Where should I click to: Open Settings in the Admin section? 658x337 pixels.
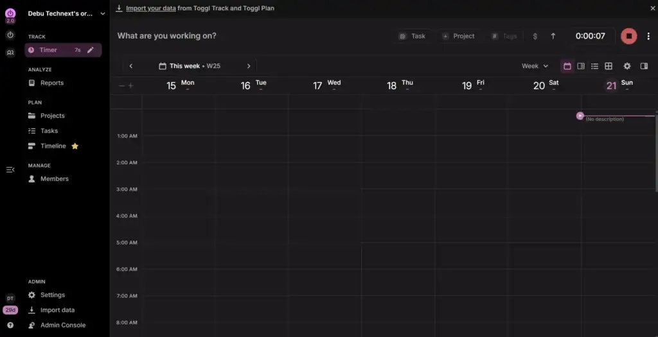pos(53,295)
